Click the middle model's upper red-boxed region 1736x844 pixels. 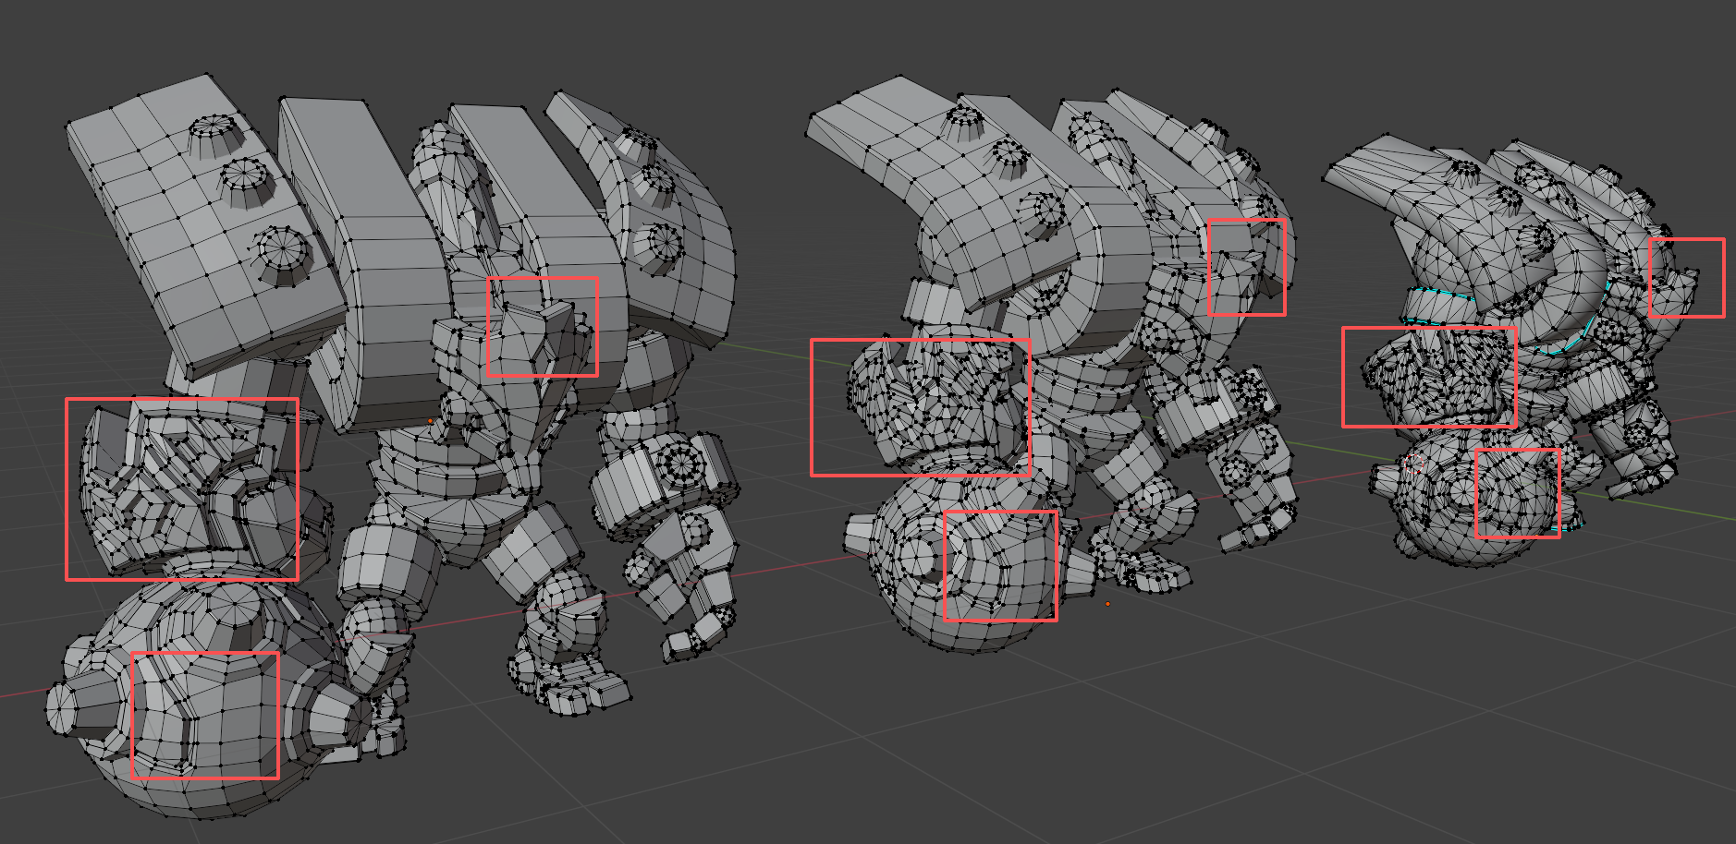click(1246, 267)
